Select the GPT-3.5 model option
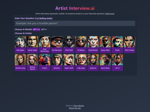This screenshot has width=150, height=112. pos(37,30)
